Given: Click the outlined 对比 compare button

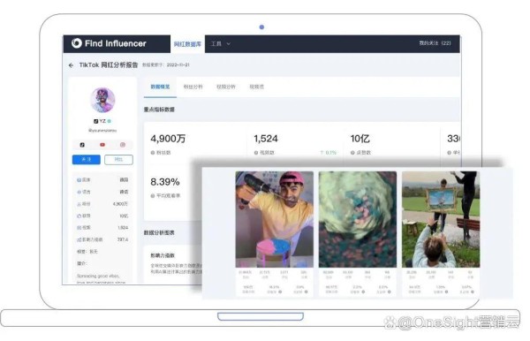Looking at the screenshot, I should tap(118, 160).
